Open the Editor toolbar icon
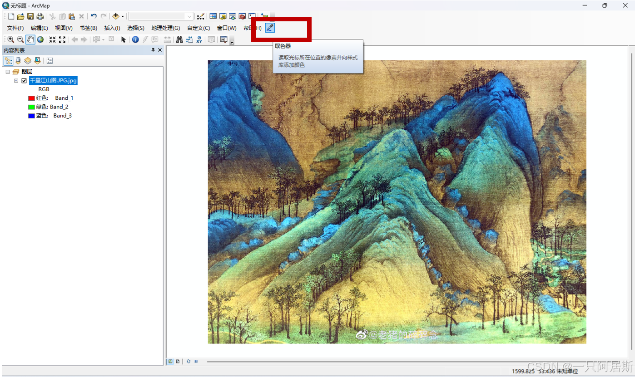The width and height of the screenshot is (635, 377). pos(200,16)
